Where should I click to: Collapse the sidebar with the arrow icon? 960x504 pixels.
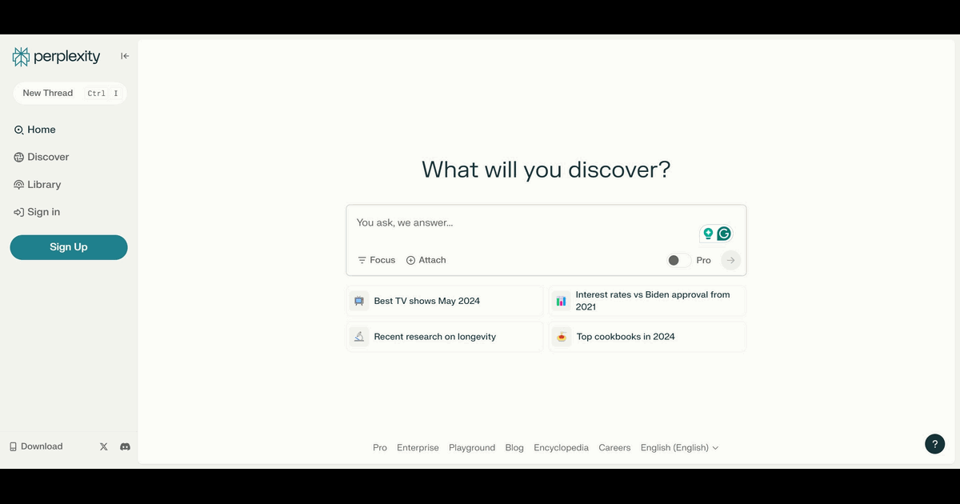(125, 56)
